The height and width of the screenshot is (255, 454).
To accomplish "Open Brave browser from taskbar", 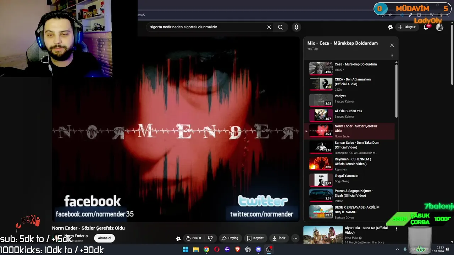I will point(238,249).
